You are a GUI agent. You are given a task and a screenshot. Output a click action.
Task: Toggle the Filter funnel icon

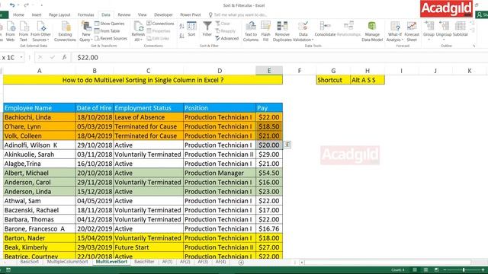(x=207, y=29)
